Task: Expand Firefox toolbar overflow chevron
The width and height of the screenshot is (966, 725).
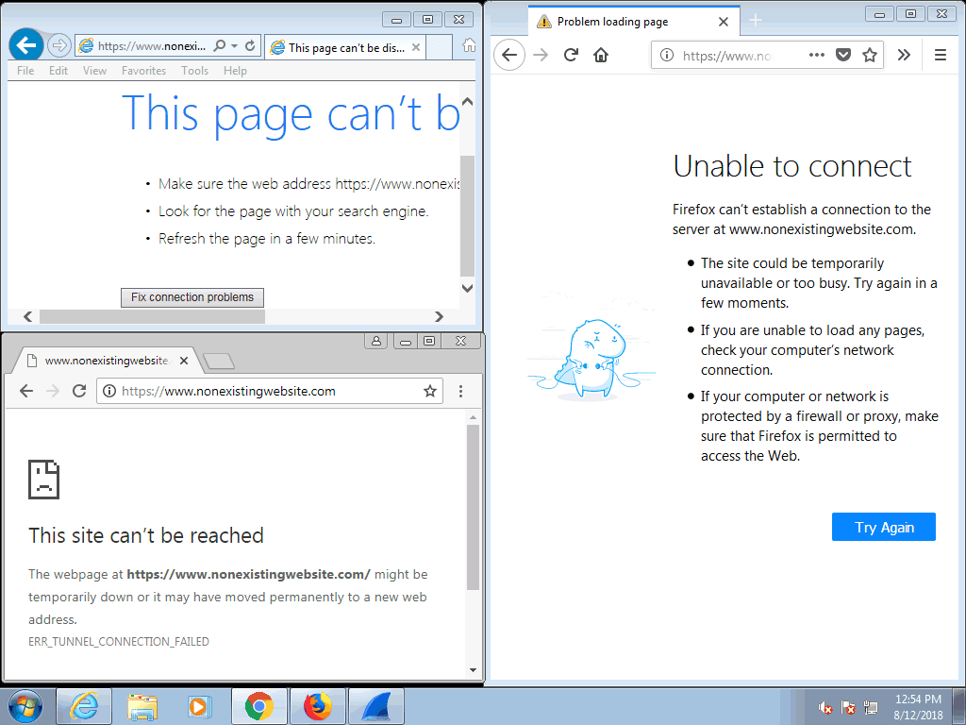Action: point(904,56)
